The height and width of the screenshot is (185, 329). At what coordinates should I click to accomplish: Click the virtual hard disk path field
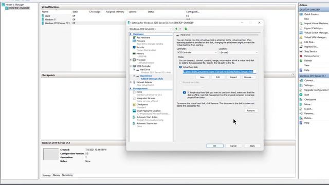coord(220,71)
